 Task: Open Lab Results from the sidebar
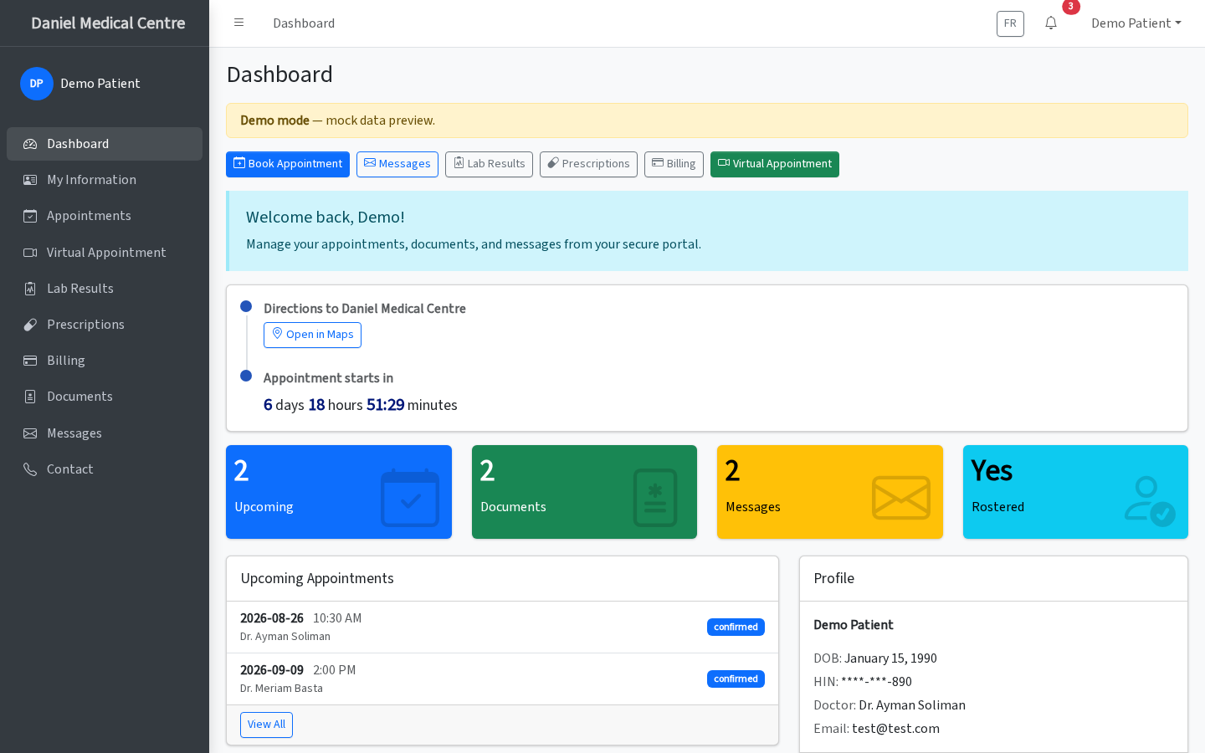[x=105, y=289]
